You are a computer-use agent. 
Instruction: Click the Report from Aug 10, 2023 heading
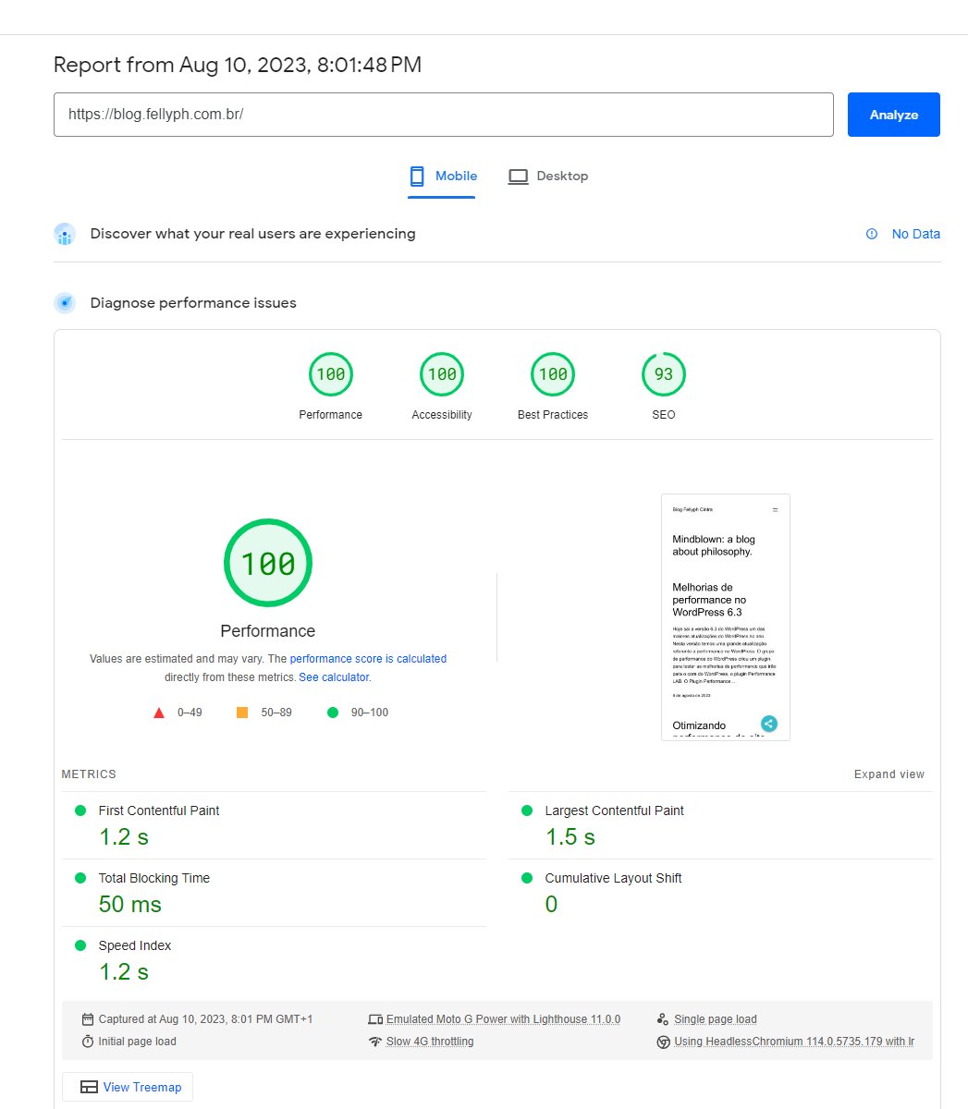(x=238, y=65)
